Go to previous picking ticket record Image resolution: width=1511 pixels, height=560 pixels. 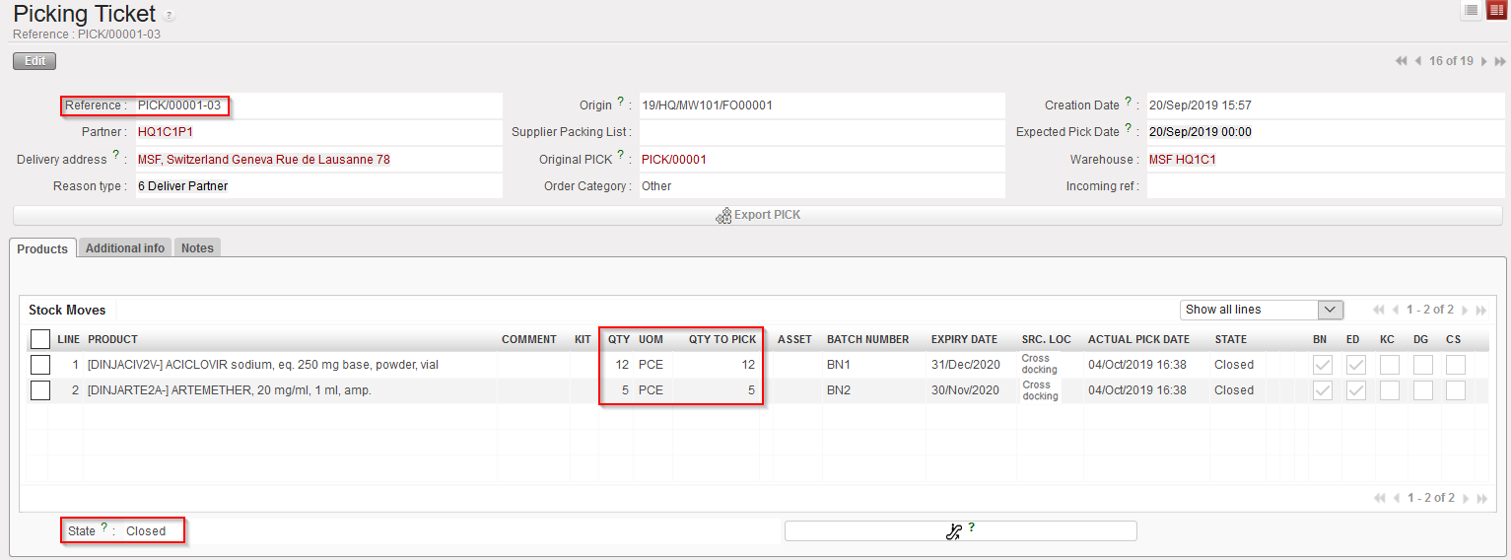coord(1417,61)
